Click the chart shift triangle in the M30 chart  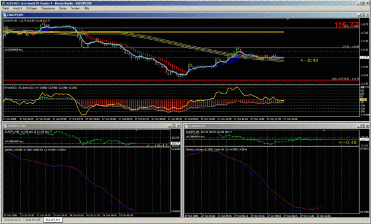click(x=137, y=130)
